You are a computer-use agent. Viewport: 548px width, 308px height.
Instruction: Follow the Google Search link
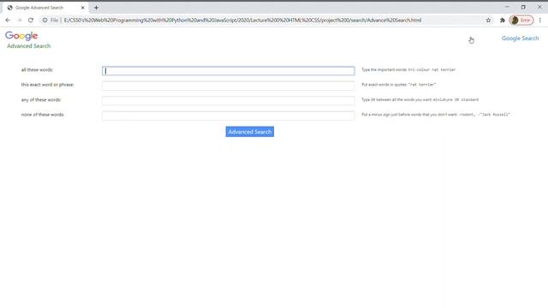520,38
